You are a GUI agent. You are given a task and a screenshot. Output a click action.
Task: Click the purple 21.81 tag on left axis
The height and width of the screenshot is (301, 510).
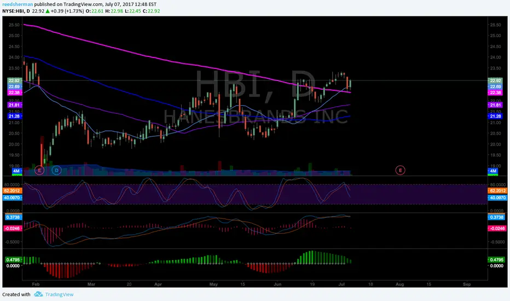point(14,105)
